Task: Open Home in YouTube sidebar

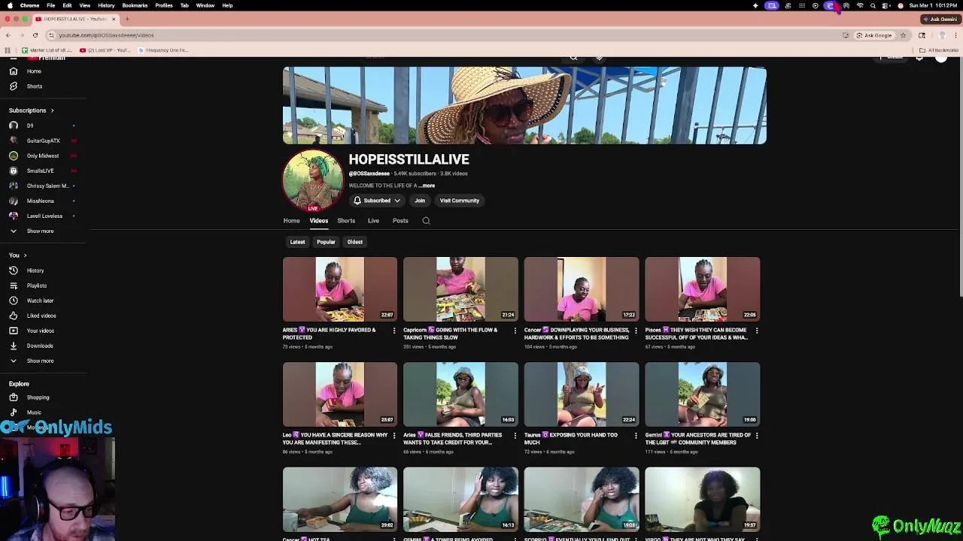Action: pyautogui.click(x=34, y=71)
